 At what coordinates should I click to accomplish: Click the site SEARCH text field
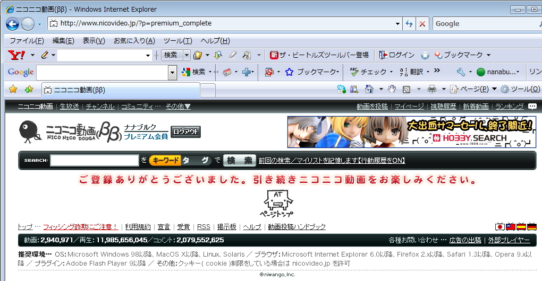(95, 160)
